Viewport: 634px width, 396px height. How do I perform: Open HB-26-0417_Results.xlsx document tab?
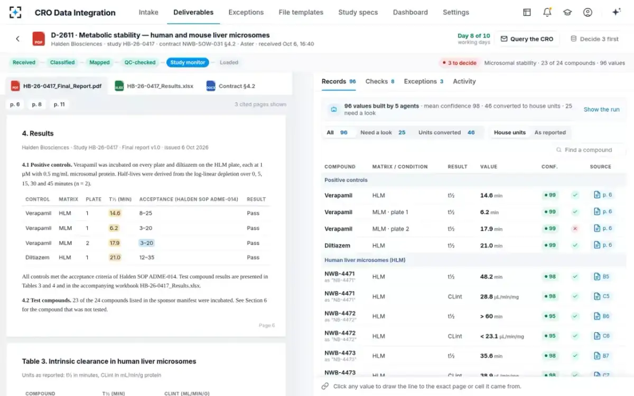coord(154,86)
